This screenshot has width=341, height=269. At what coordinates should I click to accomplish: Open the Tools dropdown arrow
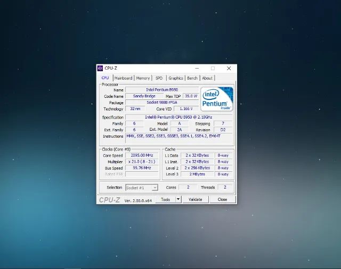click(178, 199)
